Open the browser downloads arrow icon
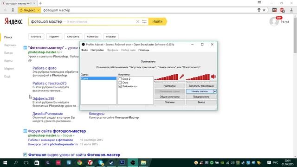 coord(291,10)
